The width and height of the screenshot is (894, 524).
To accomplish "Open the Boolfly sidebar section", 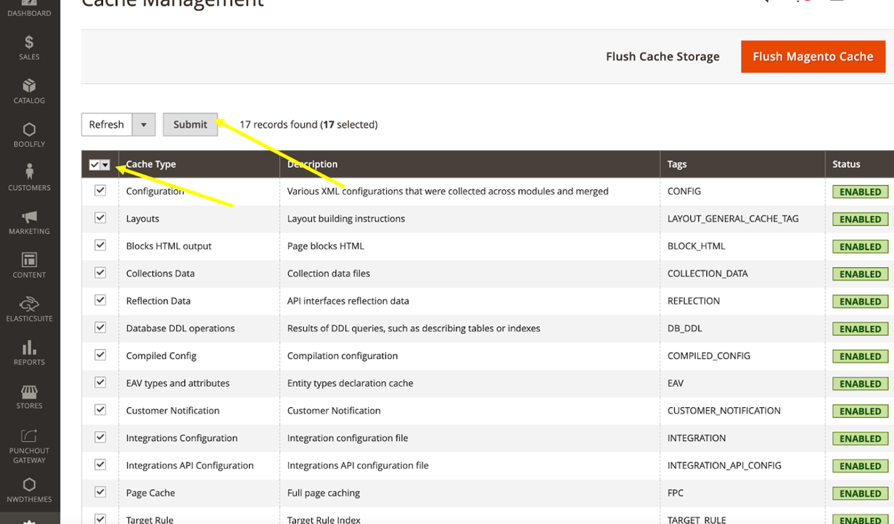I will 29,134.
